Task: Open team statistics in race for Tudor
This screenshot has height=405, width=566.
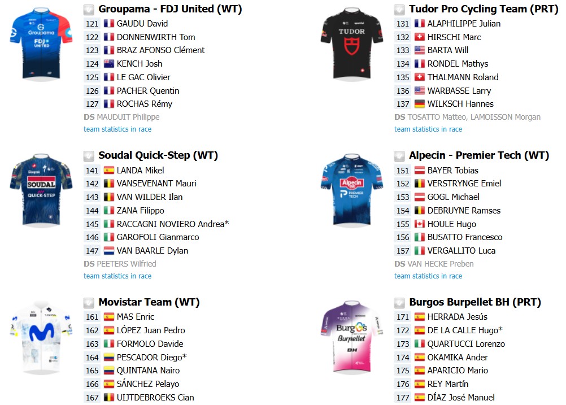Action: [x=428, y=129]
